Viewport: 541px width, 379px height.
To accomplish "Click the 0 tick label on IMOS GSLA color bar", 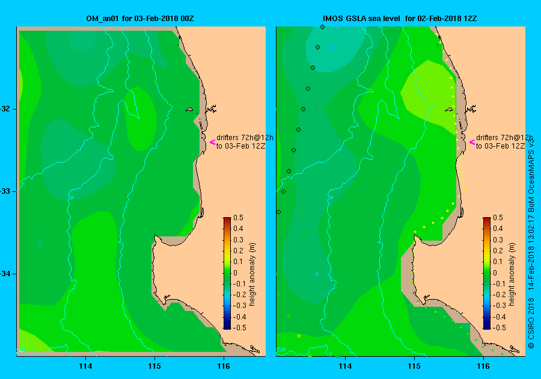I will (495, 273).
